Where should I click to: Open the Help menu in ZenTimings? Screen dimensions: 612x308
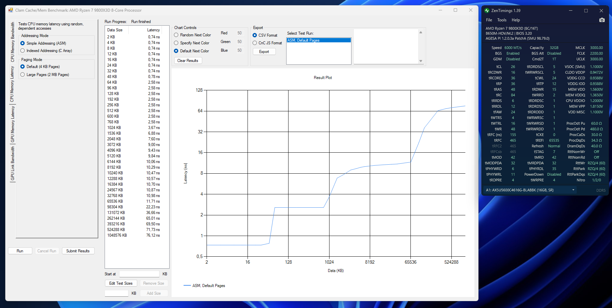click(516, 20)
